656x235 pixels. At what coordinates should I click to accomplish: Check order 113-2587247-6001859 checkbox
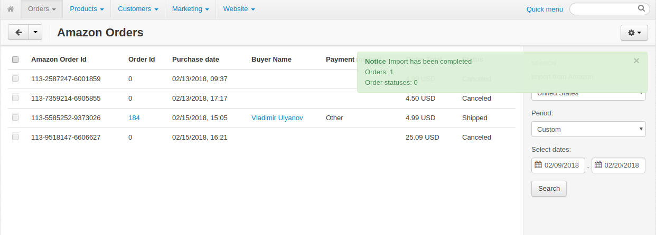(x=15, y=79)
